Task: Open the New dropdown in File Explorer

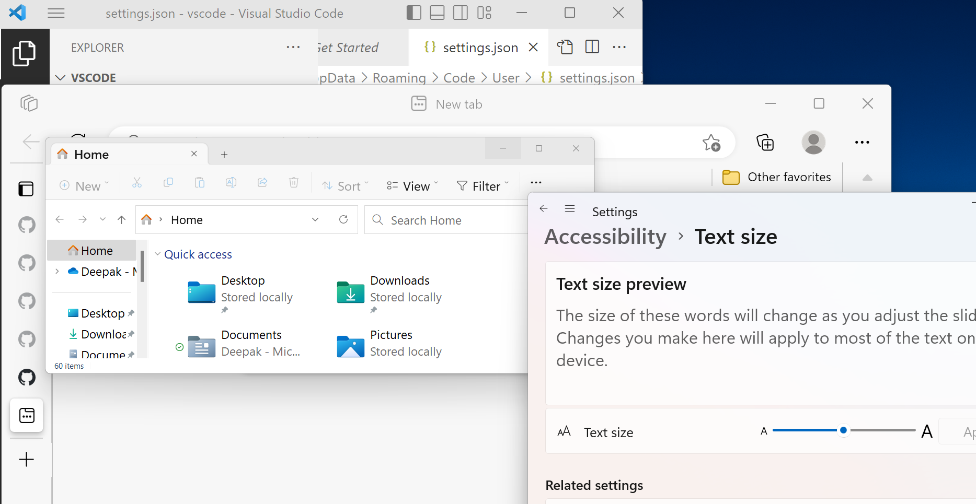Action: pyautogui.click(x=84, y=186)
